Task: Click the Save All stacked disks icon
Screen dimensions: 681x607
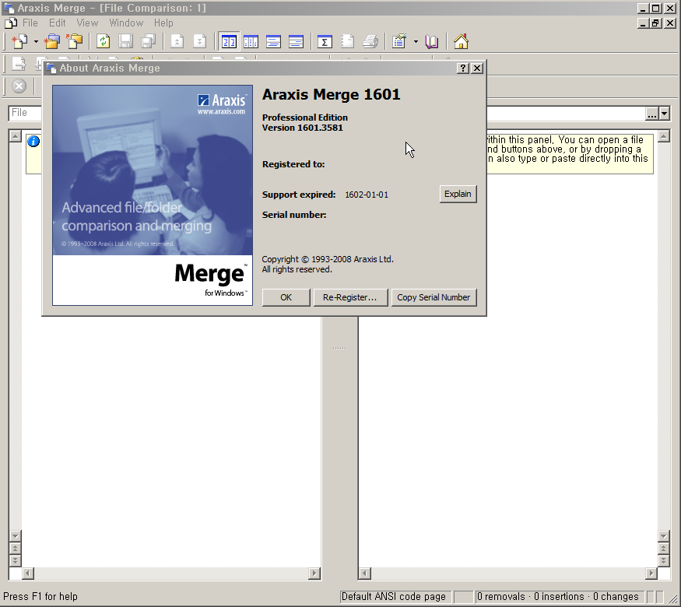Action: [149, 41]
